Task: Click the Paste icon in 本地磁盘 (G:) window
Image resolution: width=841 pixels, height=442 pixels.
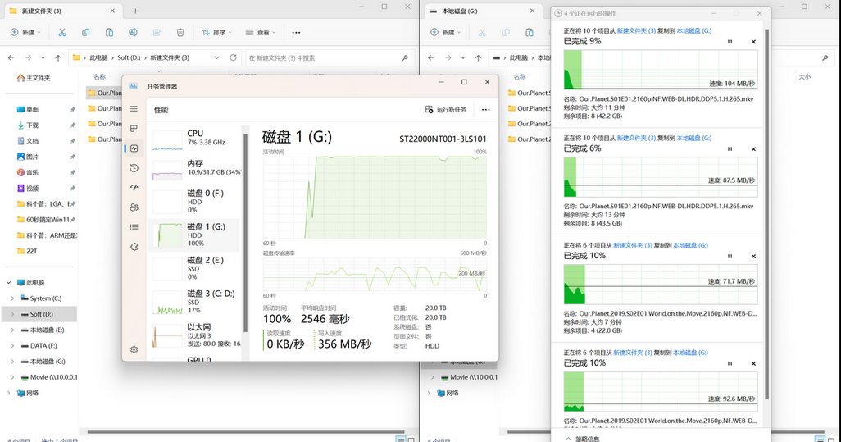Action: pos(530,32)
